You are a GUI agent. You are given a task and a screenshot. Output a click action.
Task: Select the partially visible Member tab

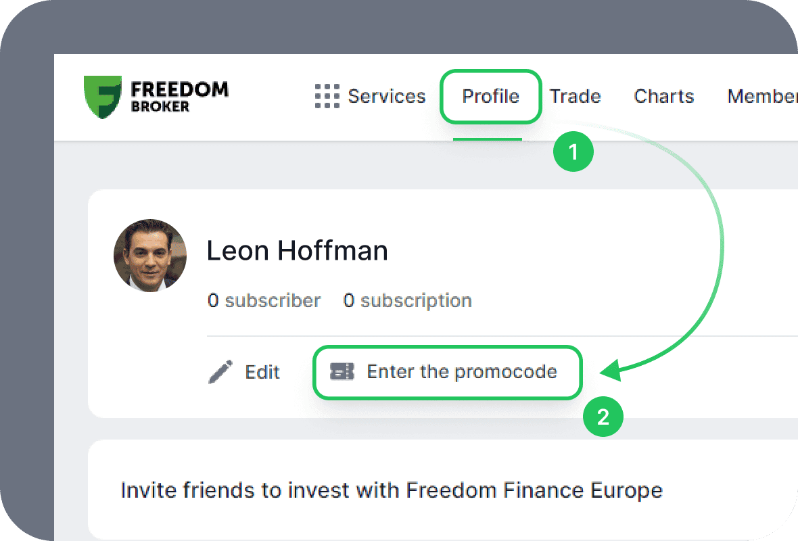point(762,97)
